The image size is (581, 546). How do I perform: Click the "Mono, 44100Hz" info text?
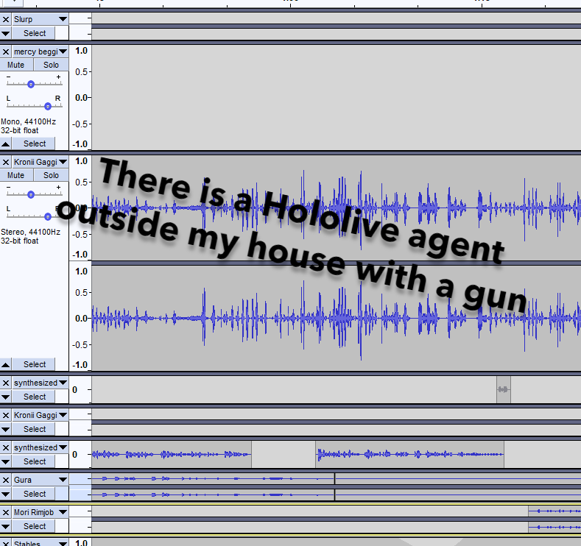click(28, 122)
